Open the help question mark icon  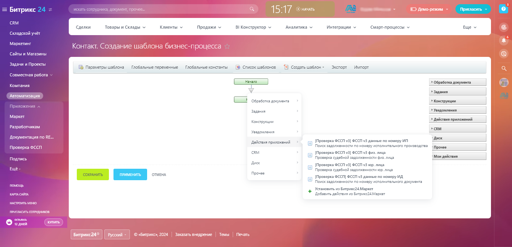[504, 9]
